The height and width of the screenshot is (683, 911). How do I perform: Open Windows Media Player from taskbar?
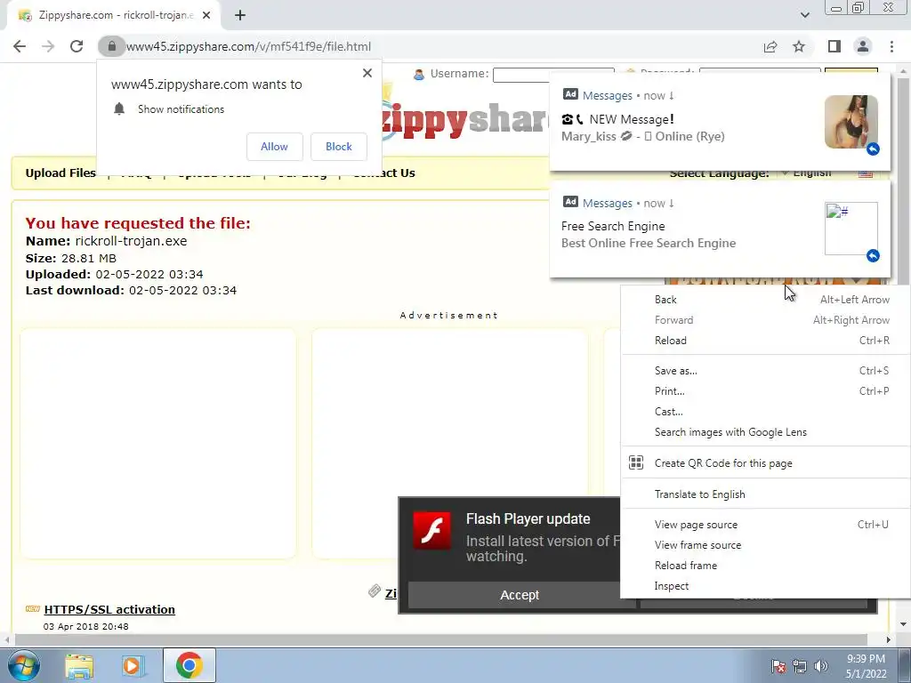coord(133,665)
